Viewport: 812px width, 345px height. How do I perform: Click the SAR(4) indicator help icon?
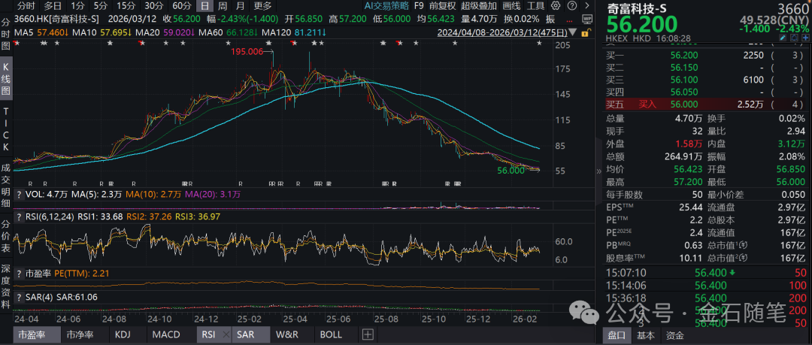coord(19,297)
